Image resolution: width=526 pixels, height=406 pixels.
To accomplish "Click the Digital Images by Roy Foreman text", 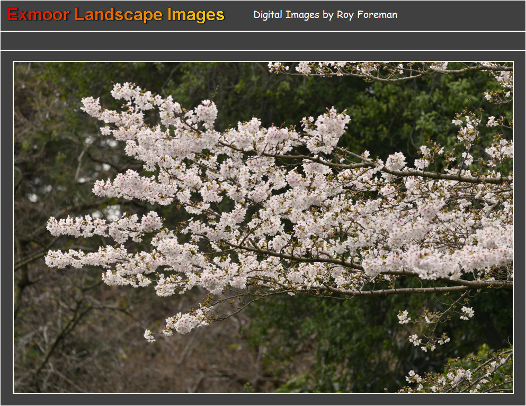I will click(x=325, y=15).
